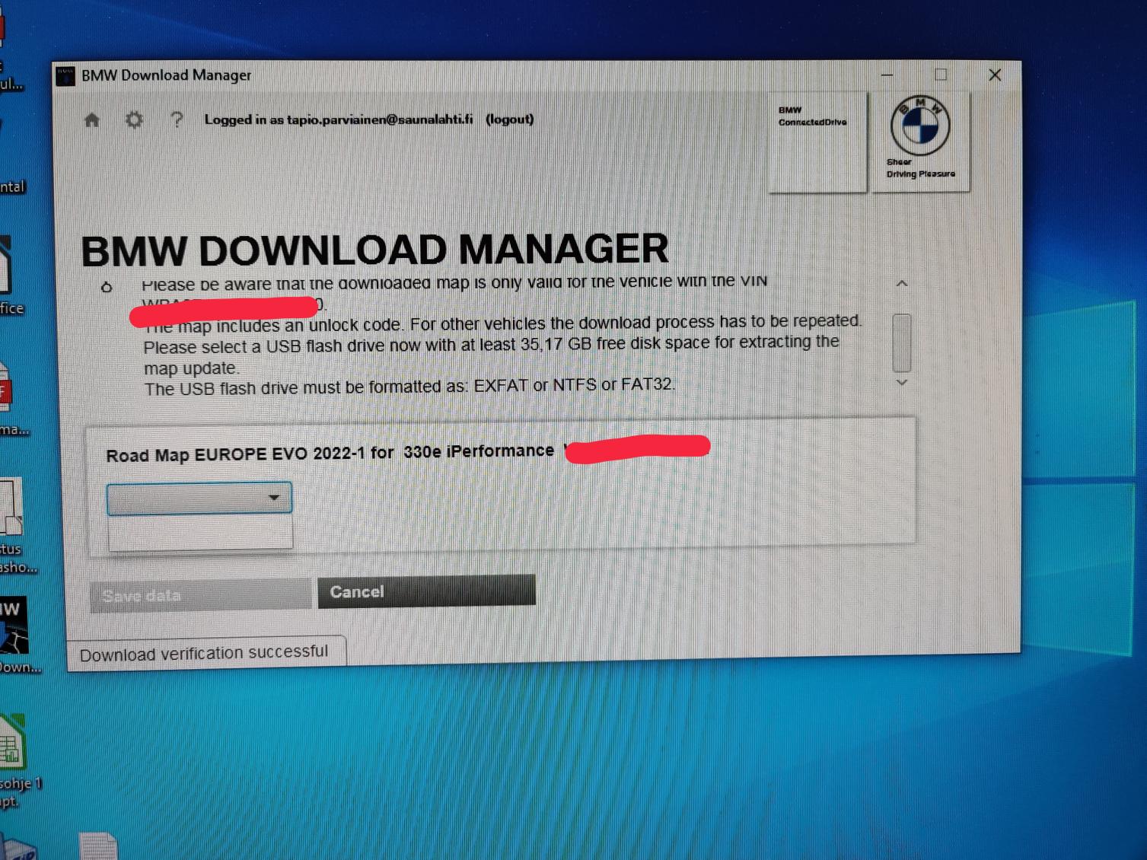Screen dimensions: 1147x860
Task: Open the text document icon at bottom of desktop
Action: [x=97, y=846]
